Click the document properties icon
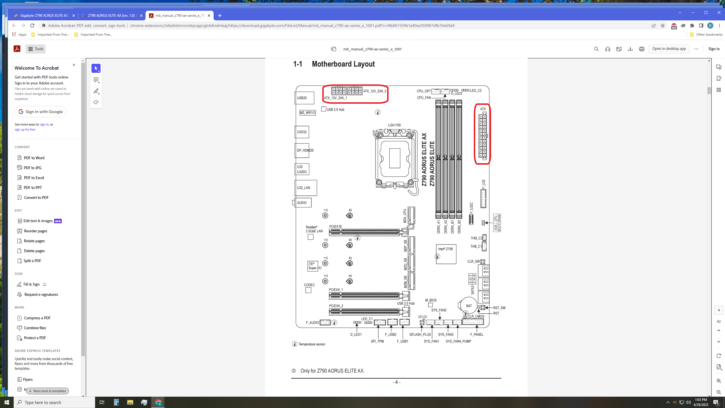Screen dimensions: 725x408 (x=718, y=367)
